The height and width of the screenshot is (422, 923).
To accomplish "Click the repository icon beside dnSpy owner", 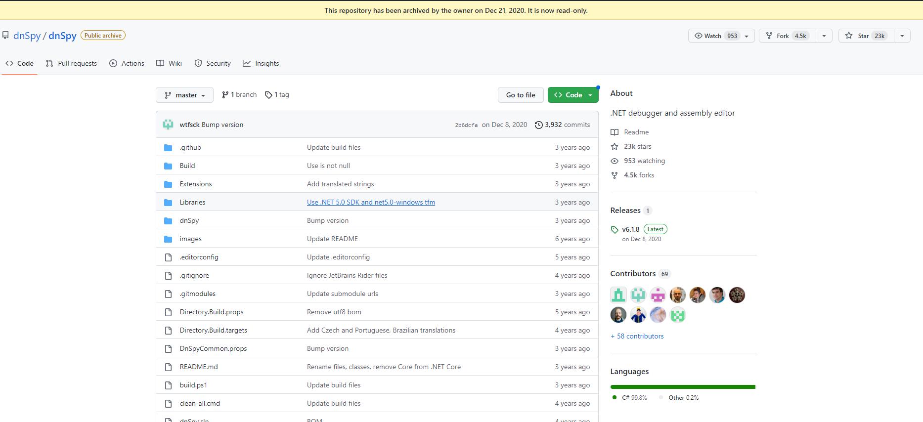I will pos(5,36).
